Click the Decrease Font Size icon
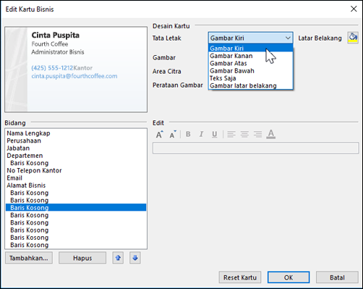Viewport: 363px width, 289px height. [173, 134]
